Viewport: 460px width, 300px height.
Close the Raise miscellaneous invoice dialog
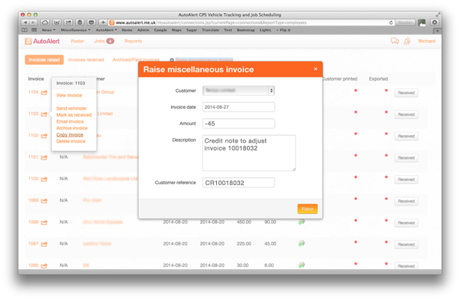(x=316, y=69)
